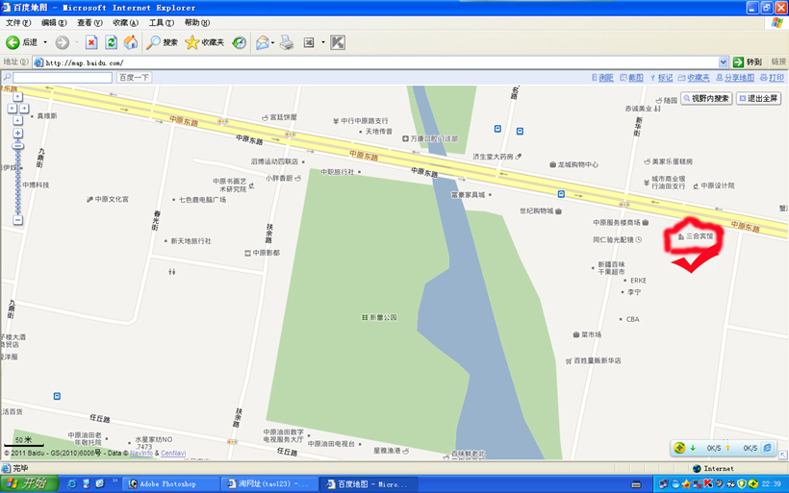Pan the map left arrow
789x493 pixels.
13,109
